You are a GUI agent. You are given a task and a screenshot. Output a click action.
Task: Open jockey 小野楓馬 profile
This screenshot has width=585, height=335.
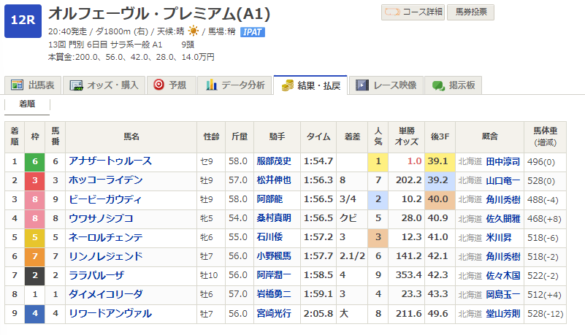274,256
